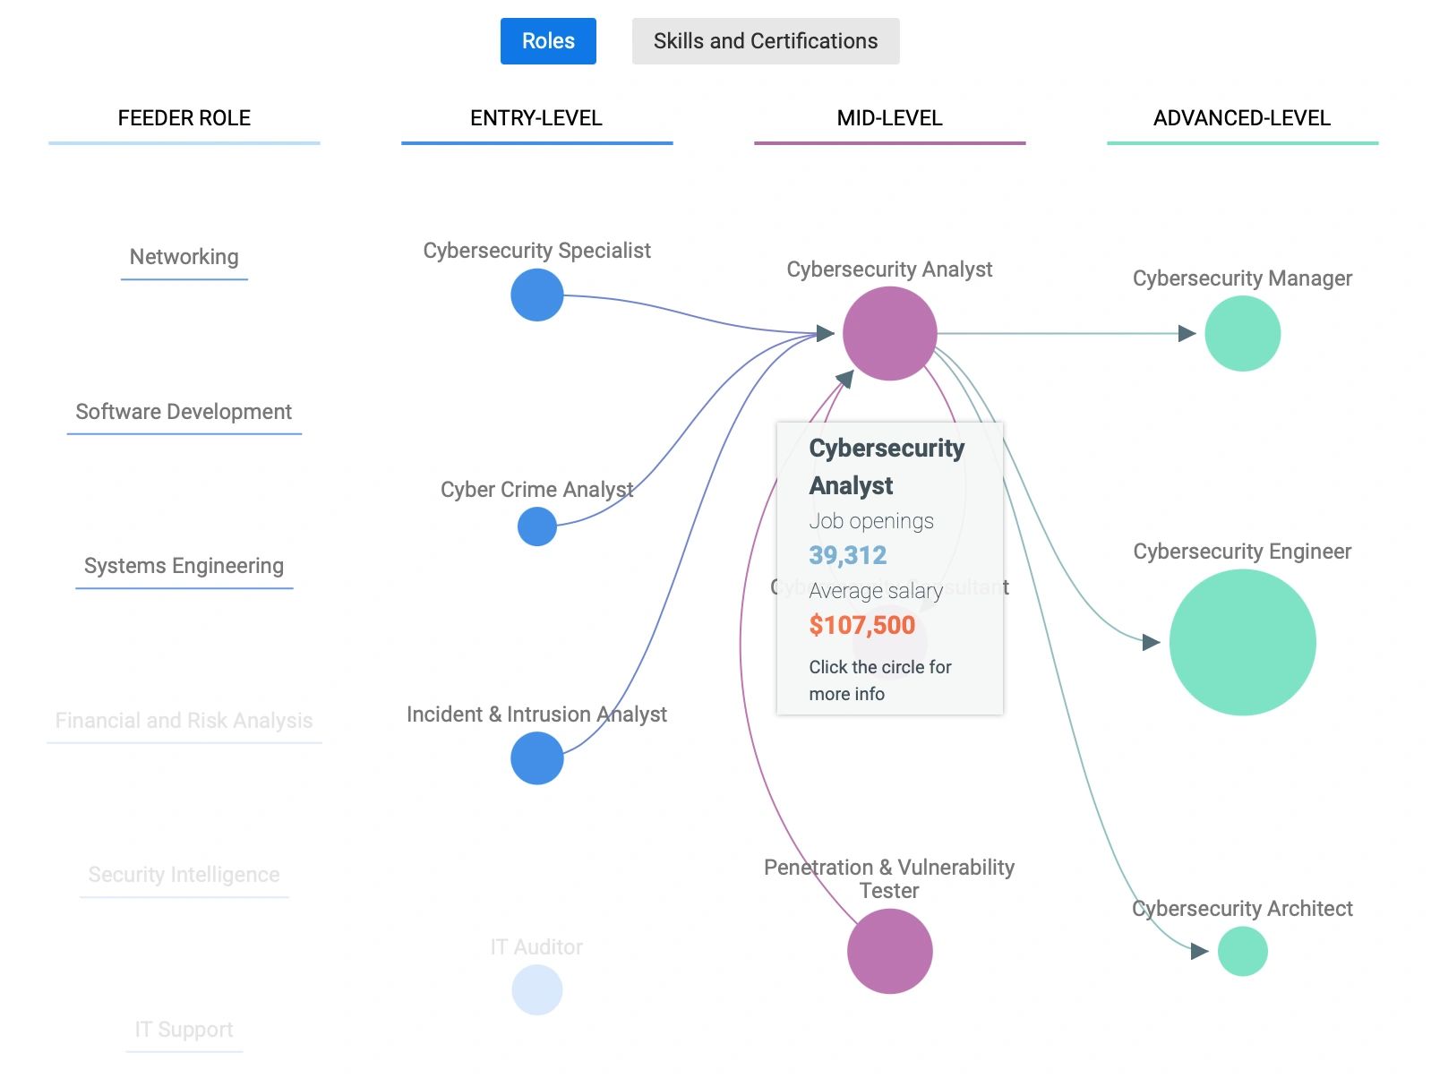1431x1078 pixels.
Task: Select the Cybersecurity Manager green circle
Action: 1242,334
